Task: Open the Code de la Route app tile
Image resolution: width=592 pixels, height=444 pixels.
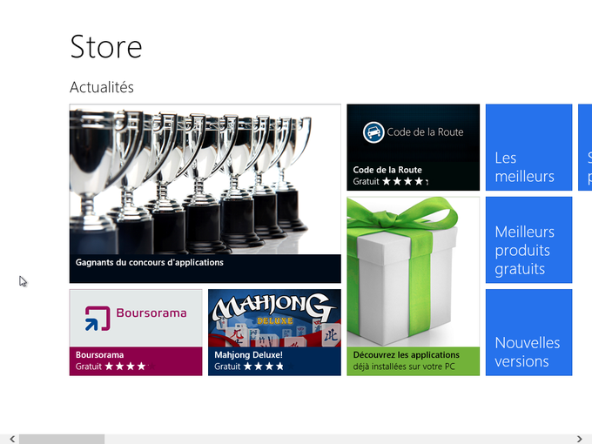Action: (x=413, y=147)
